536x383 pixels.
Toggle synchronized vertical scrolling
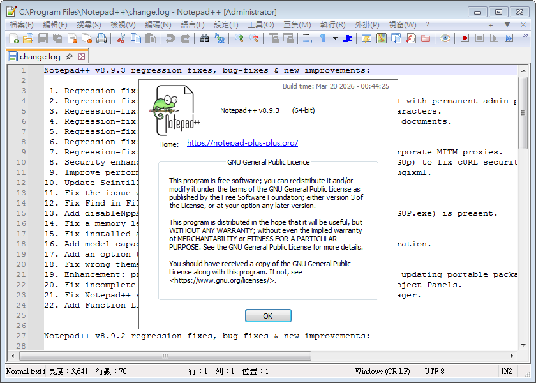(x=274, y=38)
